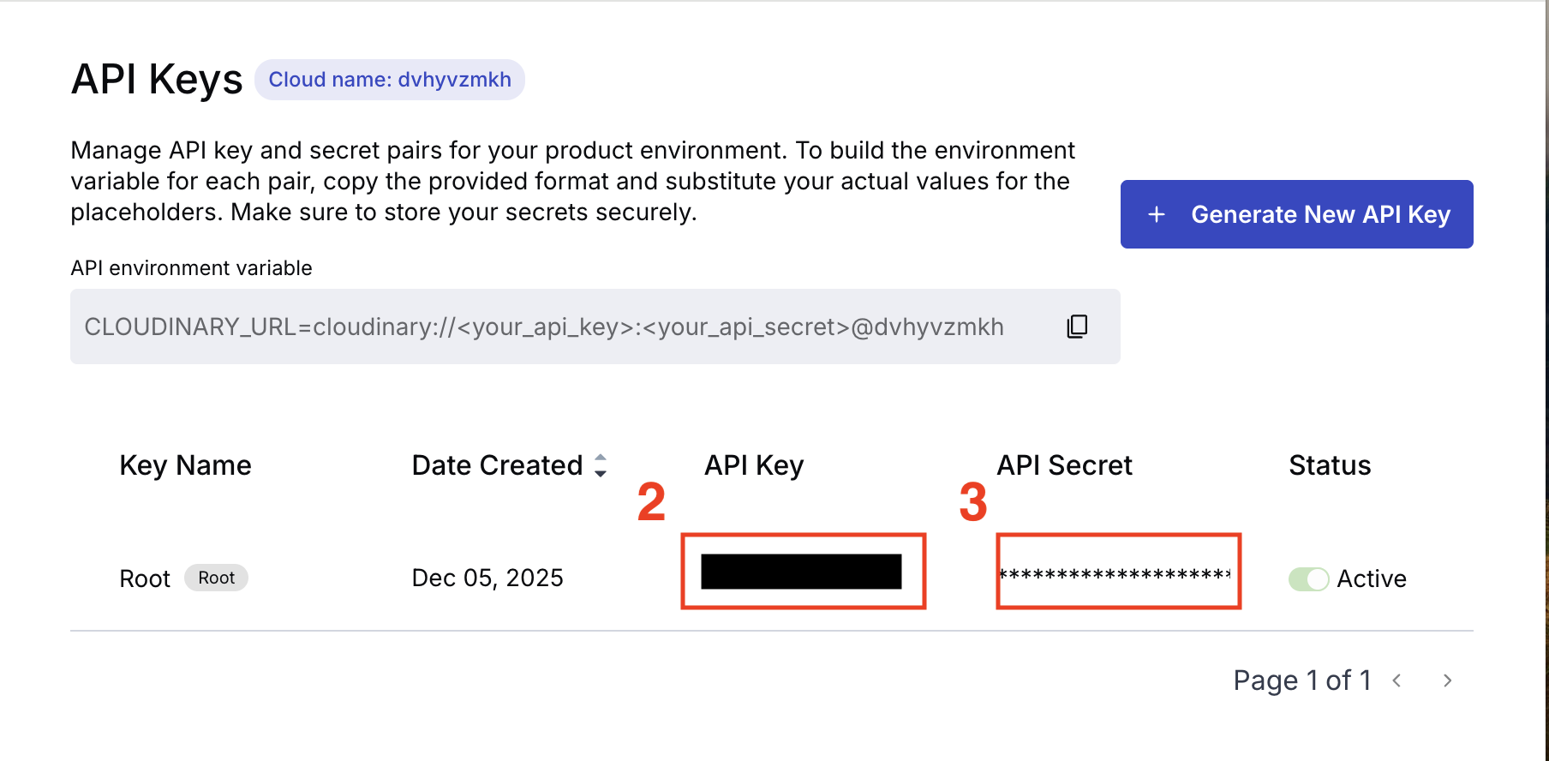Image resolution: width=1549 pixels, height=761 pixels.
Task: Toggle the Root key Active switch
Action: [1308, 579]
